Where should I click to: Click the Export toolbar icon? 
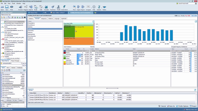pyautogui.click(x=83, y=8)
